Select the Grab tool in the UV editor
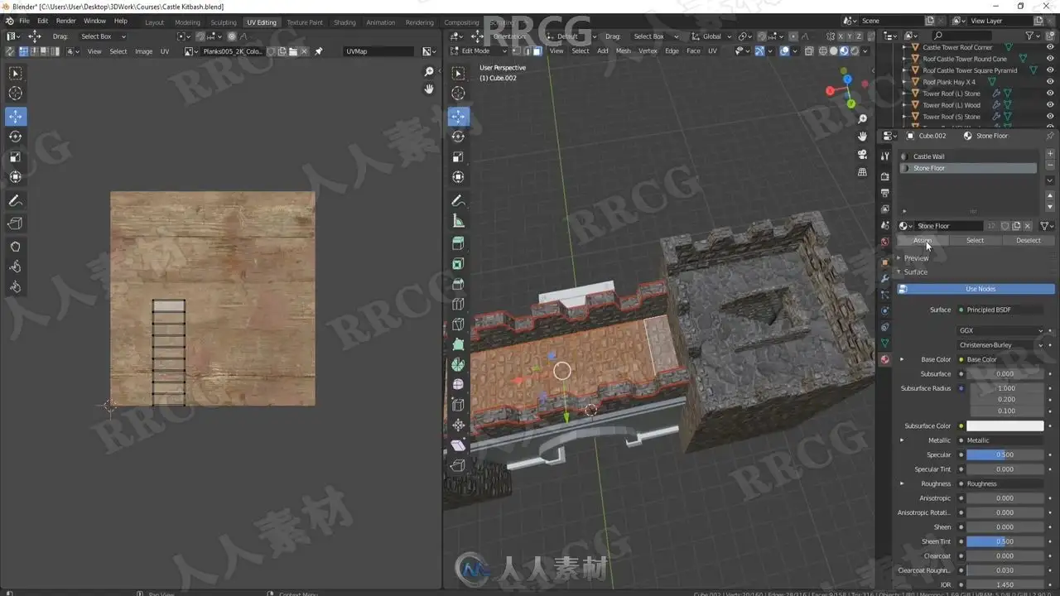Screen dimensions: 1060x596 tap(15, 246)
